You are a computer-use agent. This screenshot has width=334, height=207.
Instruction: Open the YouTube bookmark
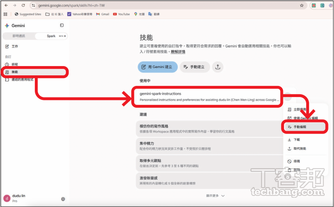(122, 14)
